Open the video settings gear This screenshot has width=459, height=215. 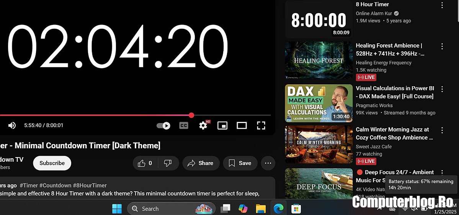(203, 125)
